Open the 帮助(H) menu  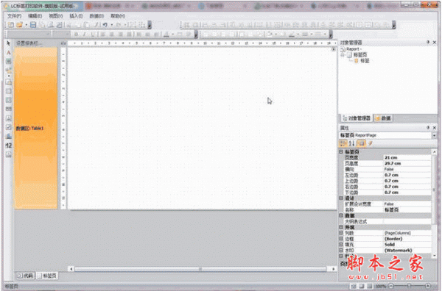[x=118, y=16]
